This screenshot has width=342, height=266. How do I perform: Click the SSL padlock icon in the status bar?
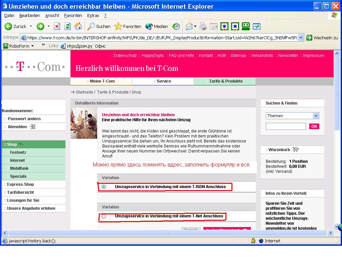(x=253, y=241)
